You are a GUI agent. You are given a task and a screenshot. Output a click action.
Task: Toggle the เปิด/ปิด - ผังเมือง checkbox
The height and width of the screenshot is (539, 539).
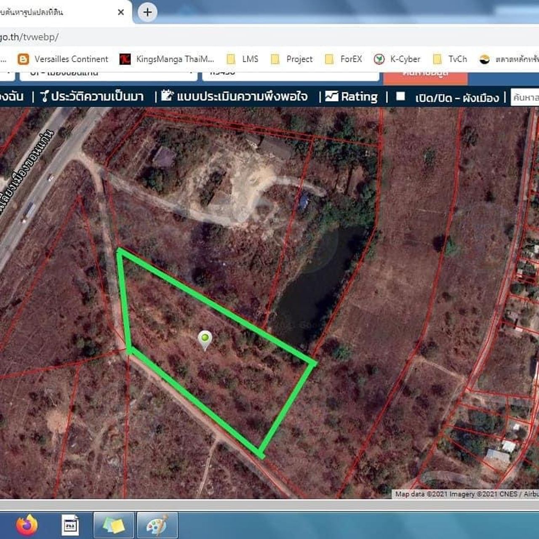click(400, 96)
